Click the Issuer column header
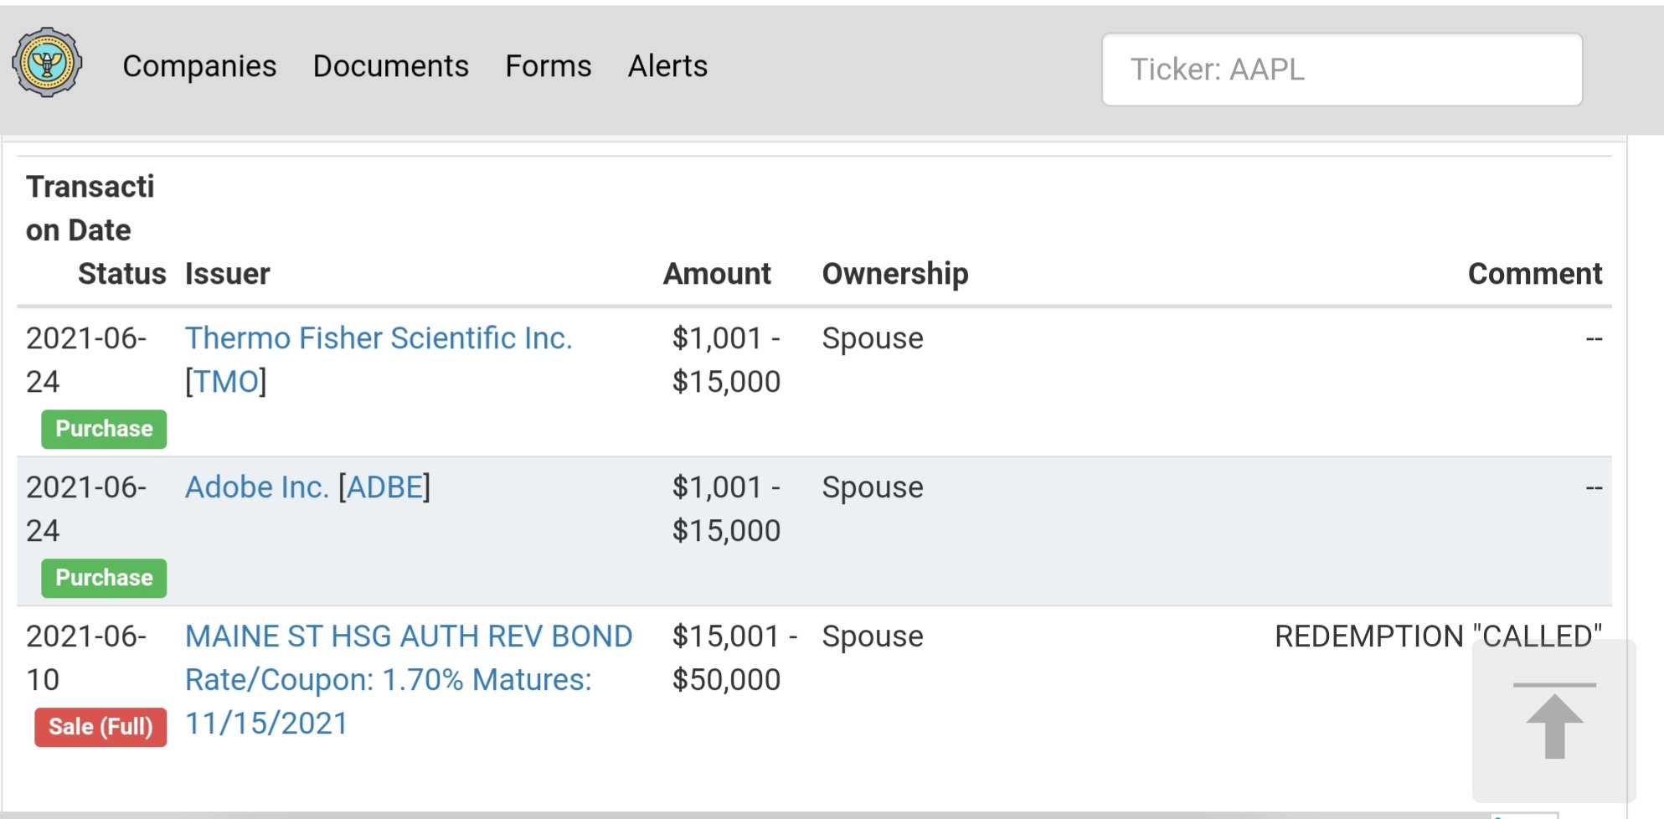1664x819 pixels. pos(227,274)
